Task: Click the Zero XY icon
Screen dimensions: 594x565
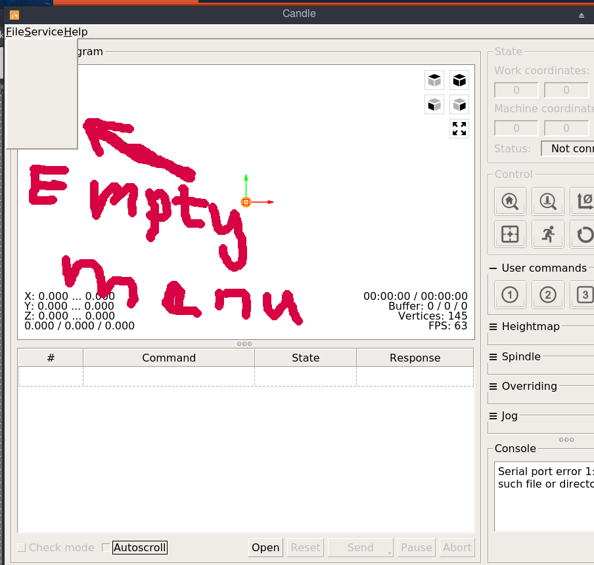Action: [583, 201]
